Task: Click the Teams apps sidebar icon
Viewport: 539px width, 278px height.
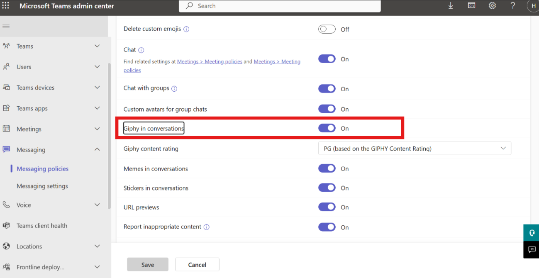Action: click(x=6, y=108)
